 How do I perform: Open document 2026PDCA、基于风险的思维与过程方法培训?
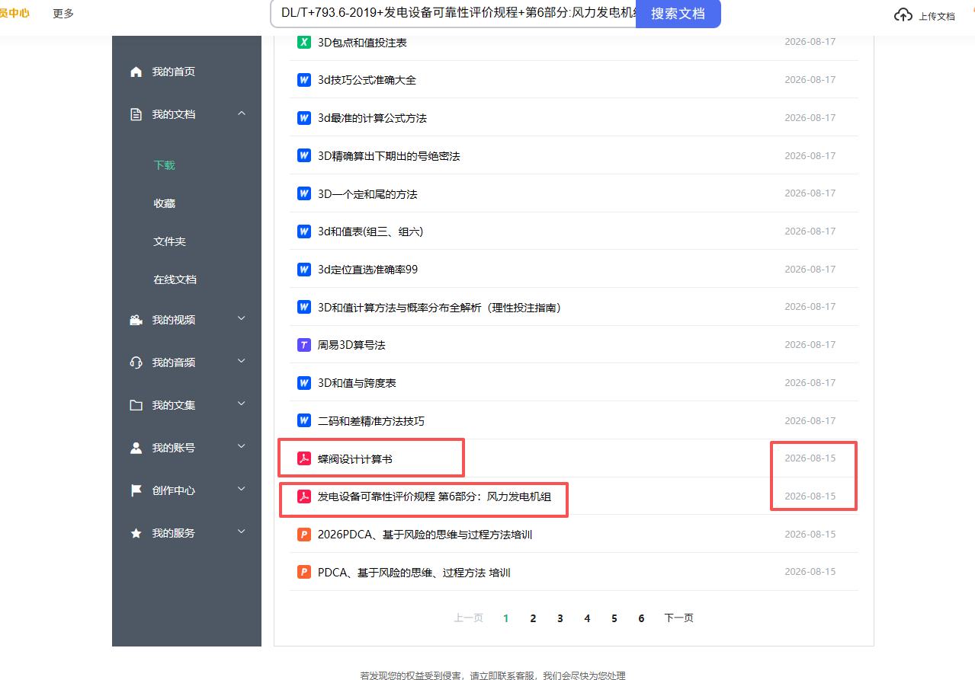click(425, 535)
